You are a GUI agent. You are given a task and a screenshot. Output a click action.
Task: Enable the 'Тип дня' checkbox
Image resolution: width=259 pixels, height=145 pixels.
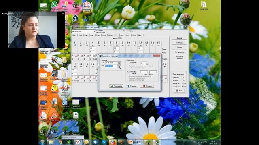click(138, 63)
